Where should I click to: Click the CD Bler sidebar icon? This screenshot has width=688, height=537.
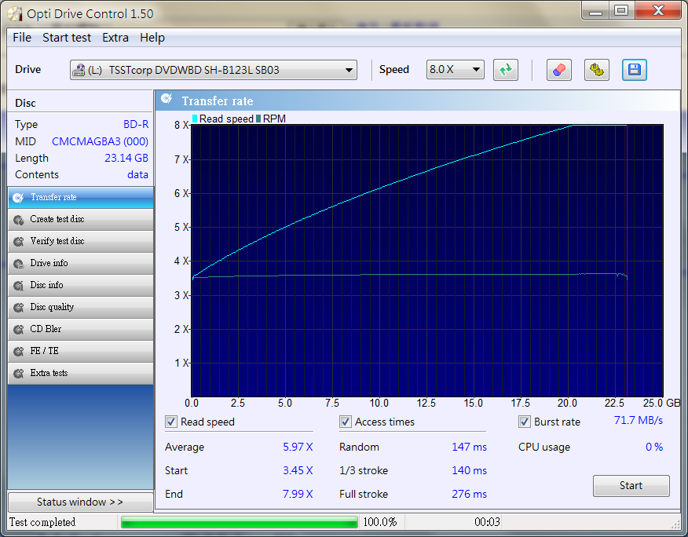tap(18, 330)
